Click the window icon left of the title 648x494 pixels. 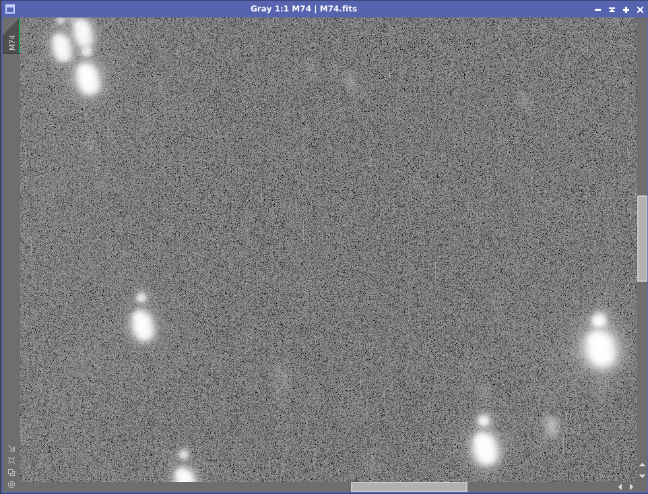(10, 9)
